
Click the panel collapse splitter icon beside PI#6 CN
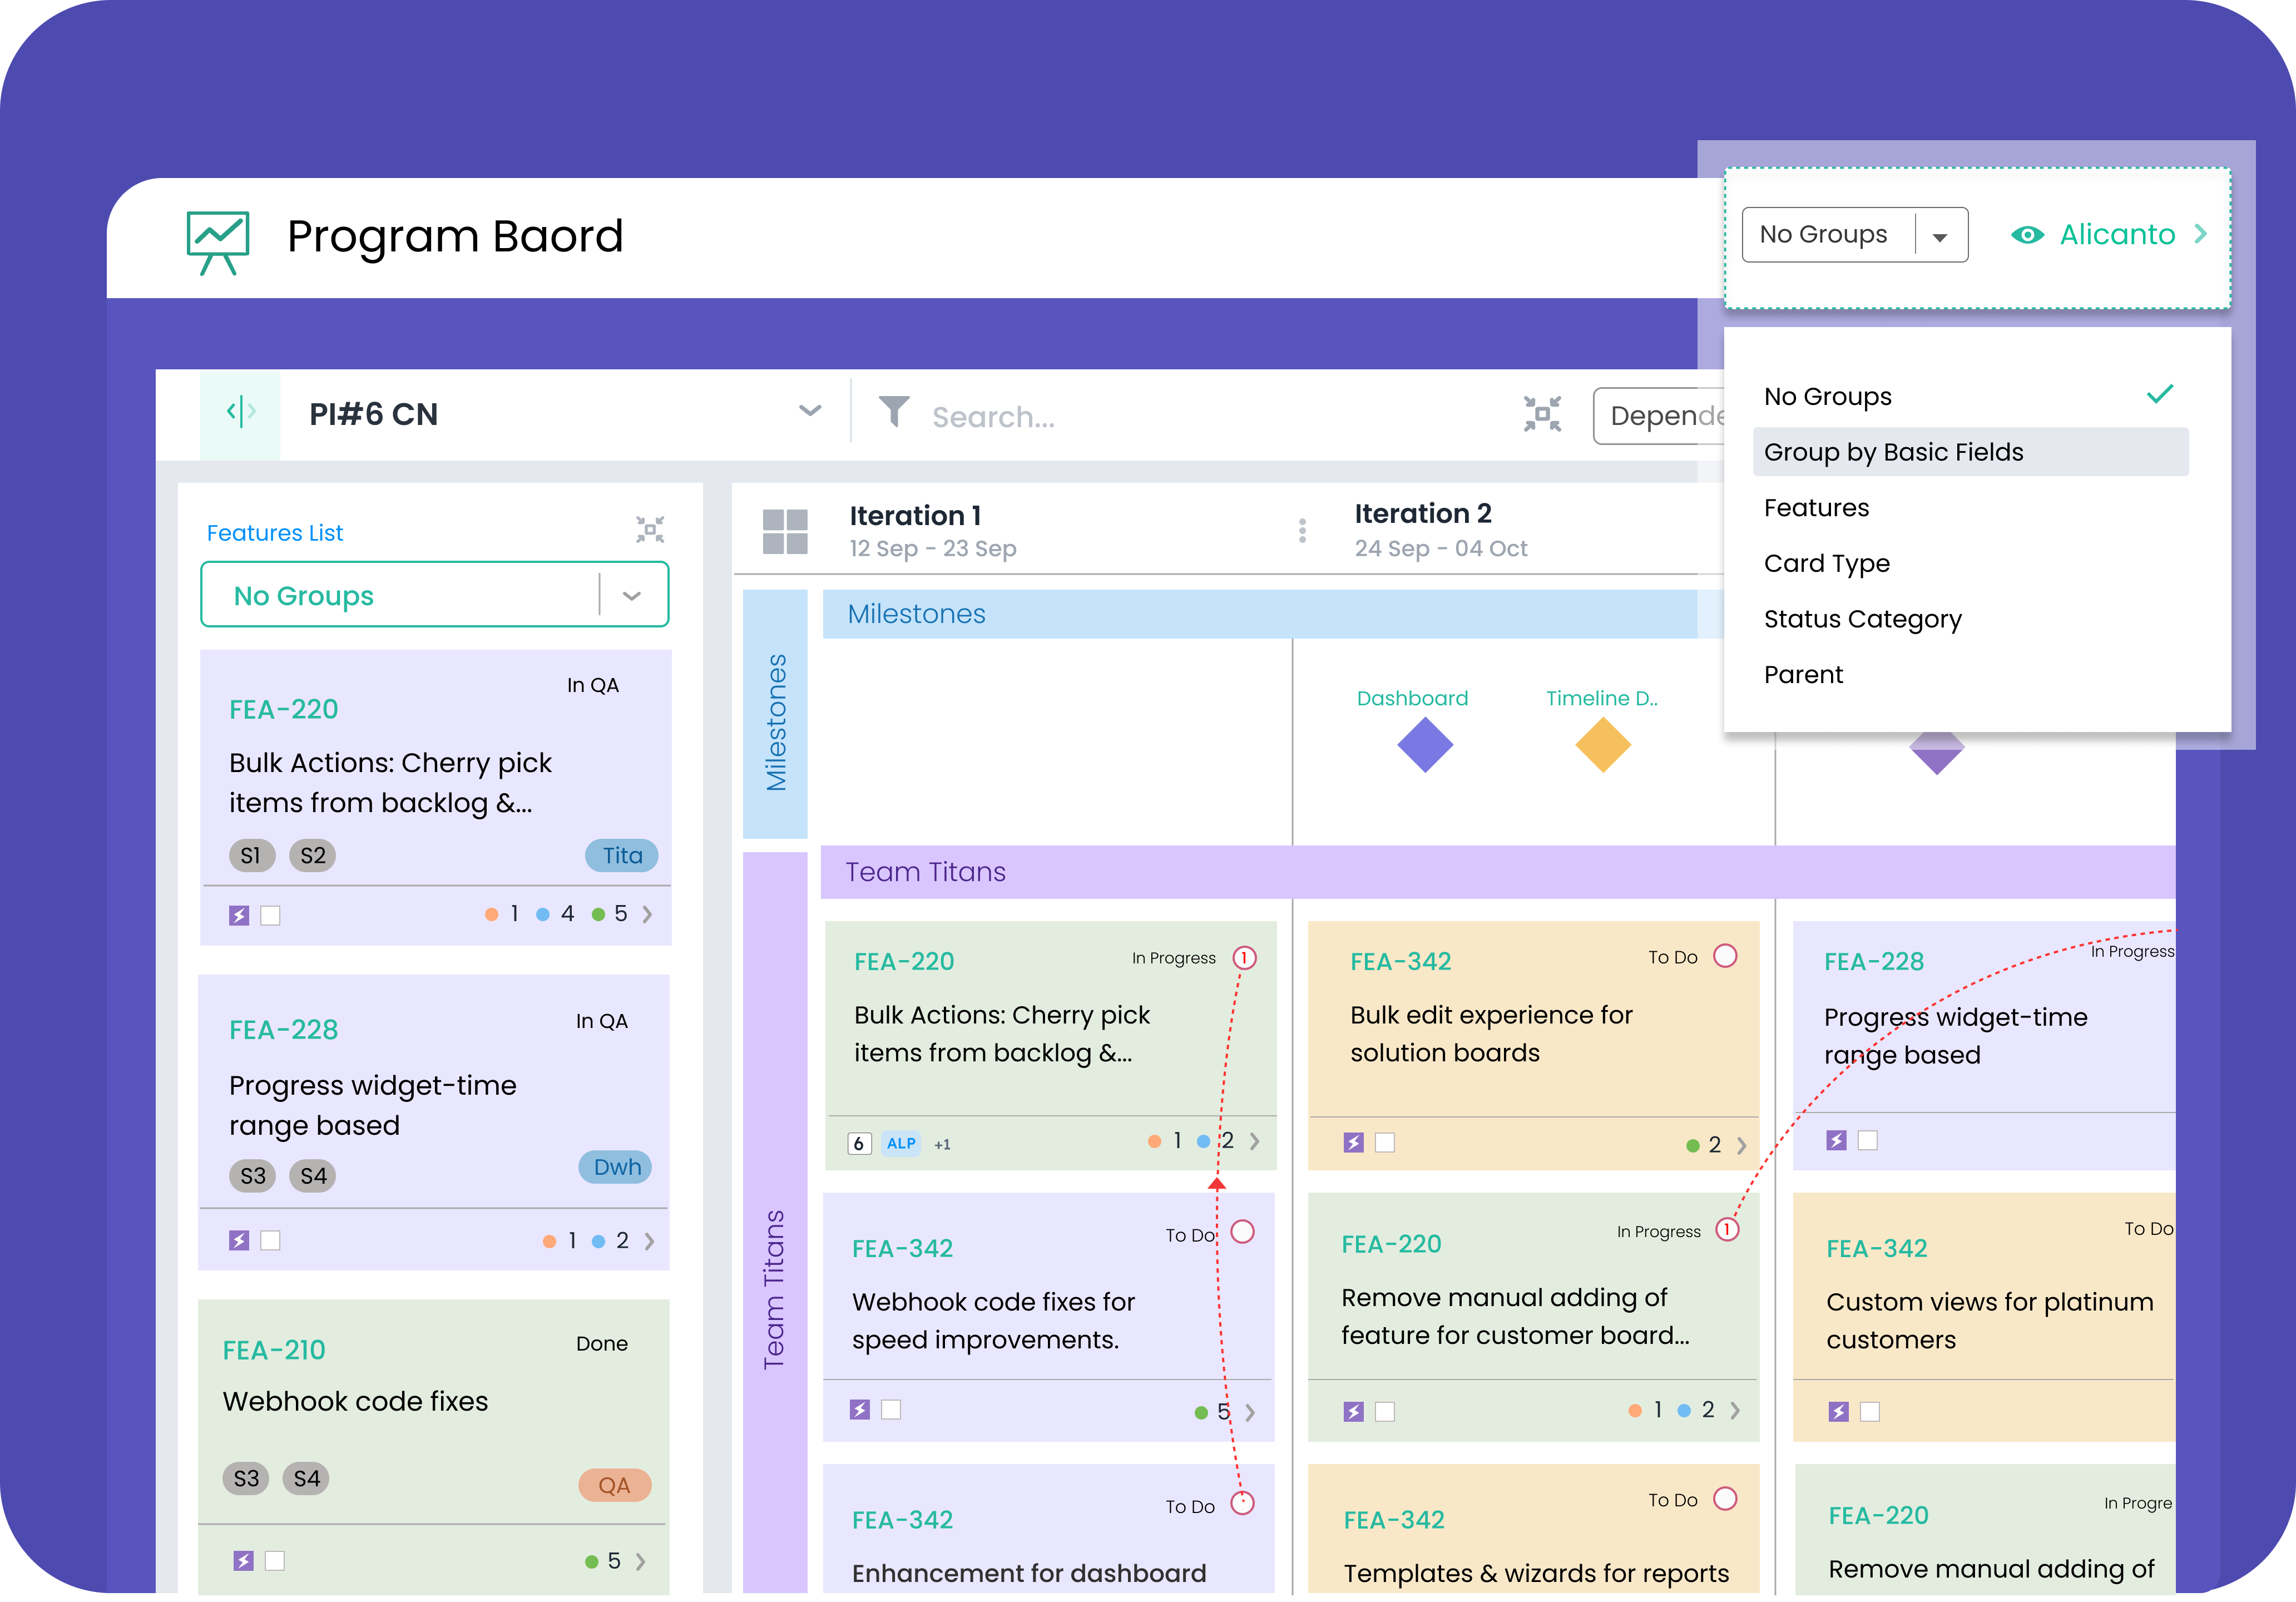(x=241, y=411)
